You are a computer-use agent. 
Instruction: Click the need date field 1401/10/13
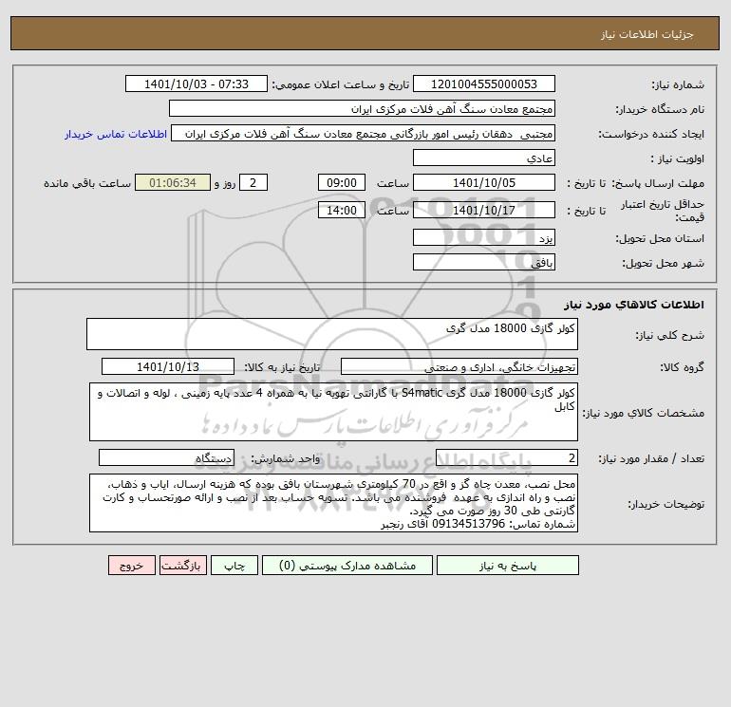click(168, 366)
